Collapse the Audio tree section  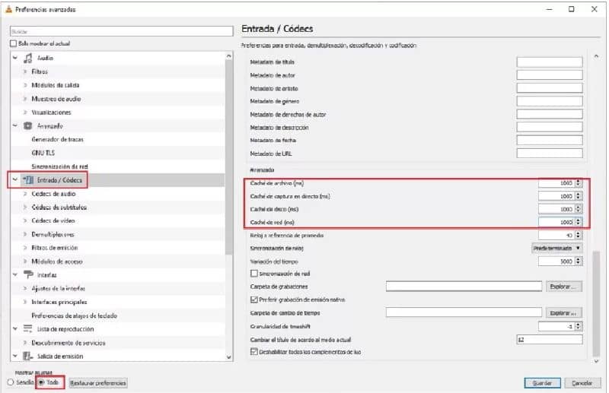pyautogui.click(x=15, y=59)
